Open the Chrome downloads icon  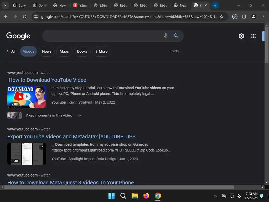point(235,17)
